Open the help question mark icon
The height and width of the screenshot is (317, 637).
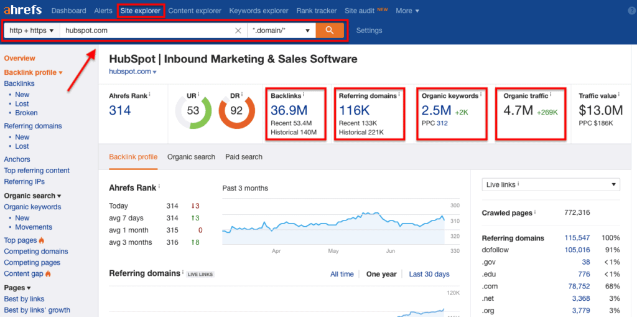click(631, 11)
